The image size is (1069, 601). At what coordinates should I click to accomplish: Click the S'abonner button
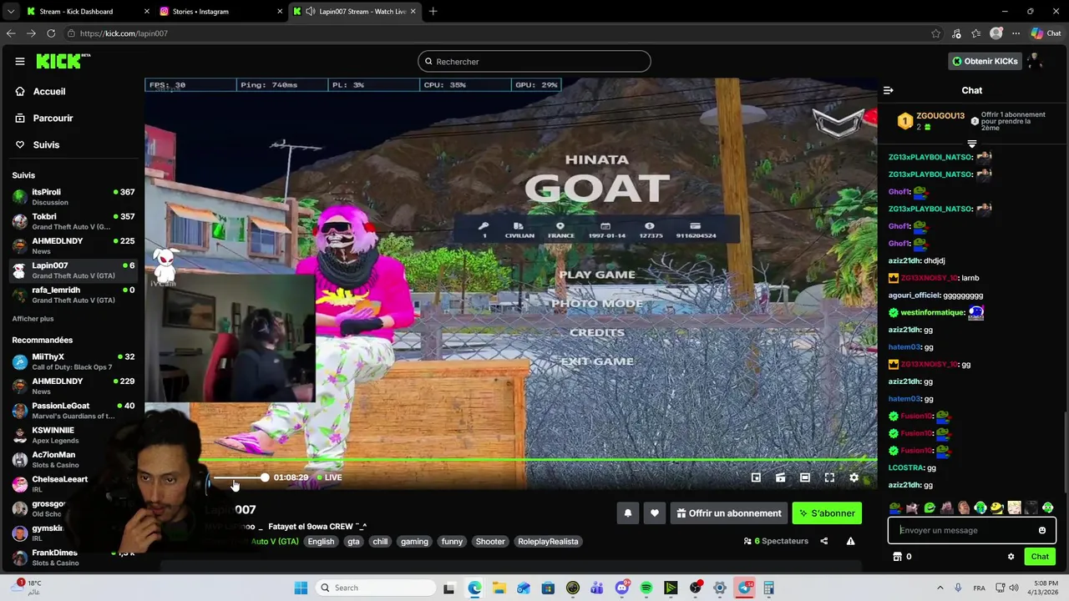tap(827, 513)
